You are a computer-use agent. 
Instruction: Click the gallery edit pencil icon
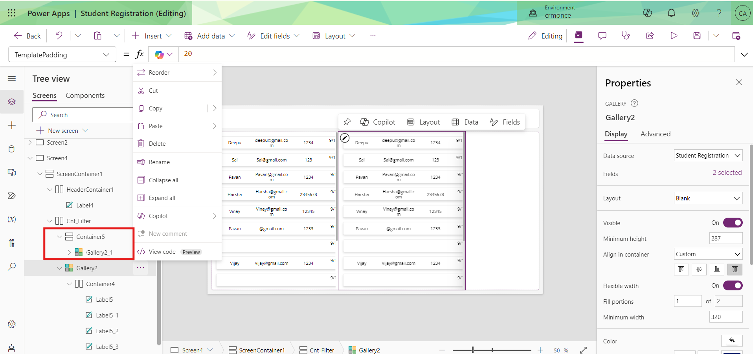345,138
